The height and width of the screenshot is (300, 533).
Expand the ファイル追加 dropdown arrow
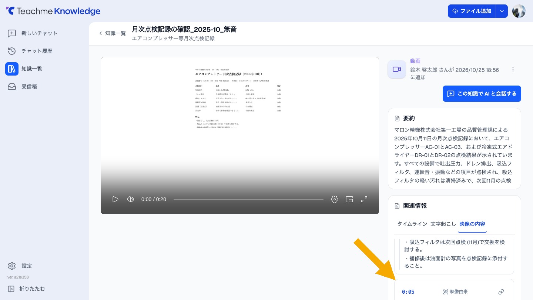[x=502, y=11]
